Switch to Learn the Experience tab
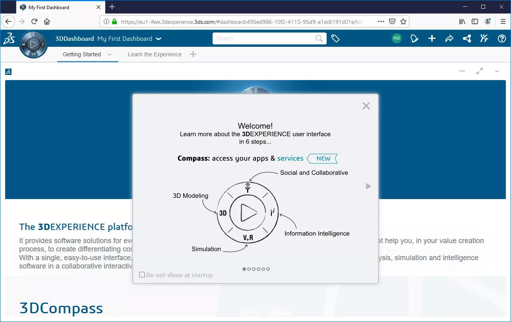The height and width of the screenshot is (322, 511). [155, 55]
